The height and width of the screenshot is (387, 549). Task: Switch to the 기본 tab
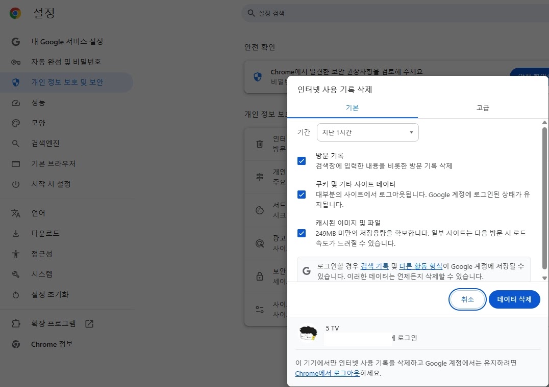352,108
